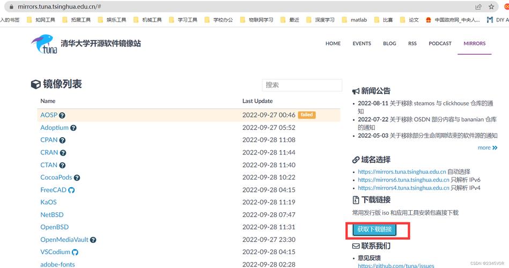509x268 pixels.
Task: Open the PODCAST nav item
Action: point(440,43)
